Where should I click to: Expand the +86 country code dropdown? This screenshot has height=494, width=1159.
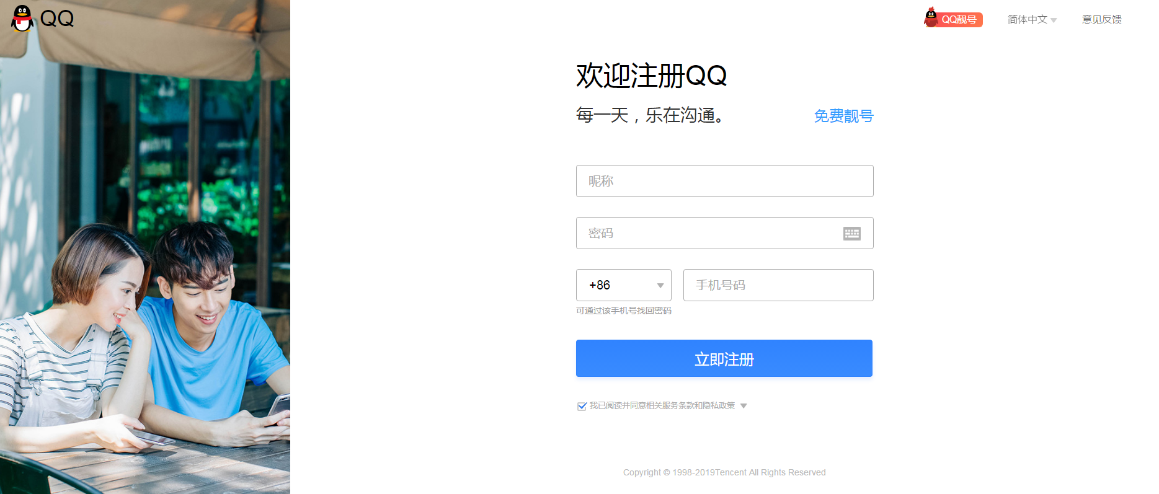pos(623,285)
